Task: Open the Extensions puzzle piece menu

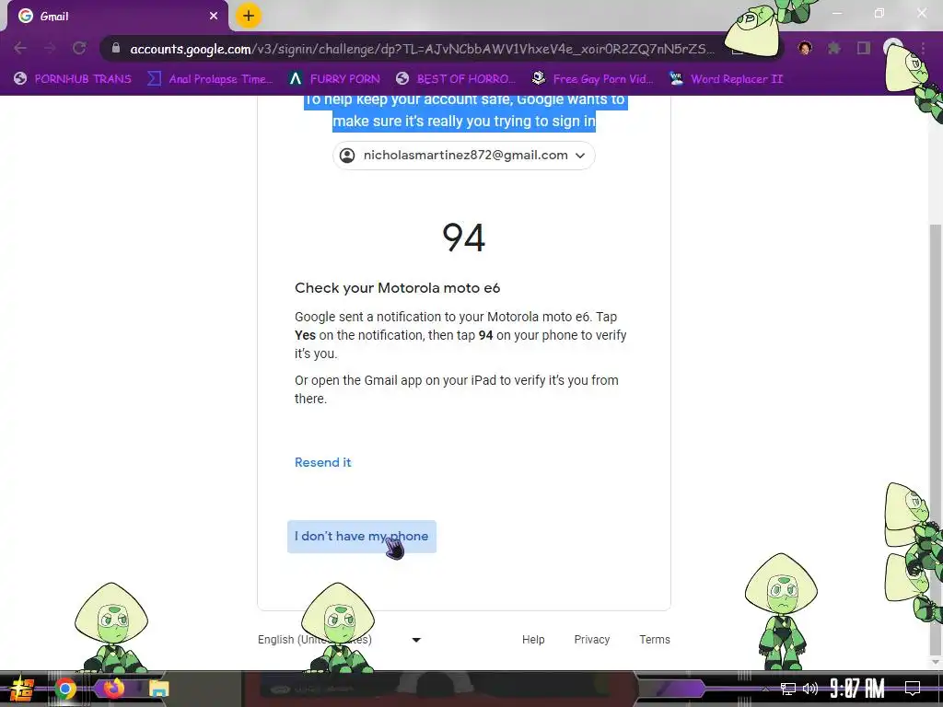Action: 834,48
